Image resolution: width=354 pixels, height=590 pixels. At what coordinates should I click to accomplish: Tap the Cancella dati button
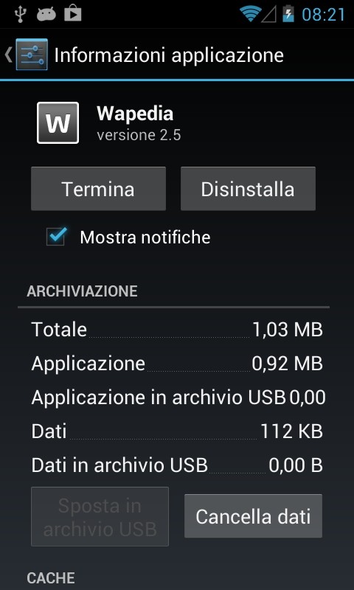[253, 516]
